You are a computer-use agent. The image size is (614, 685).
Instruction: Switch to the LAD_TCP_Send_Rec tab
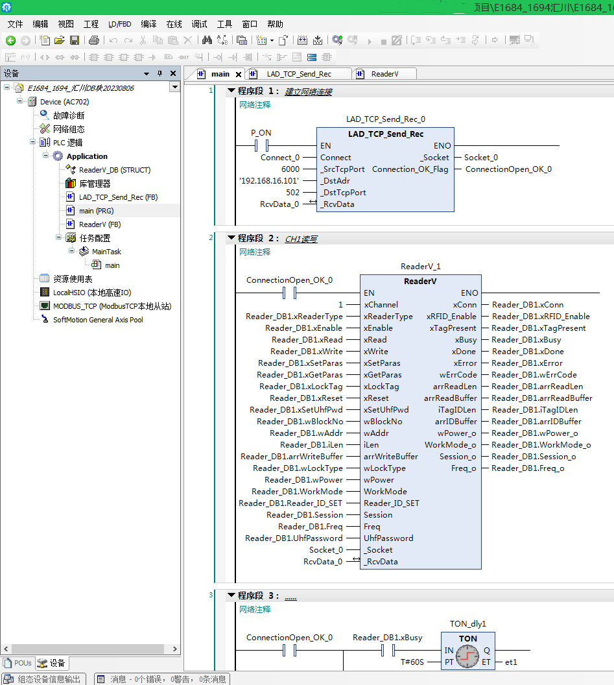tap(298, 74)
